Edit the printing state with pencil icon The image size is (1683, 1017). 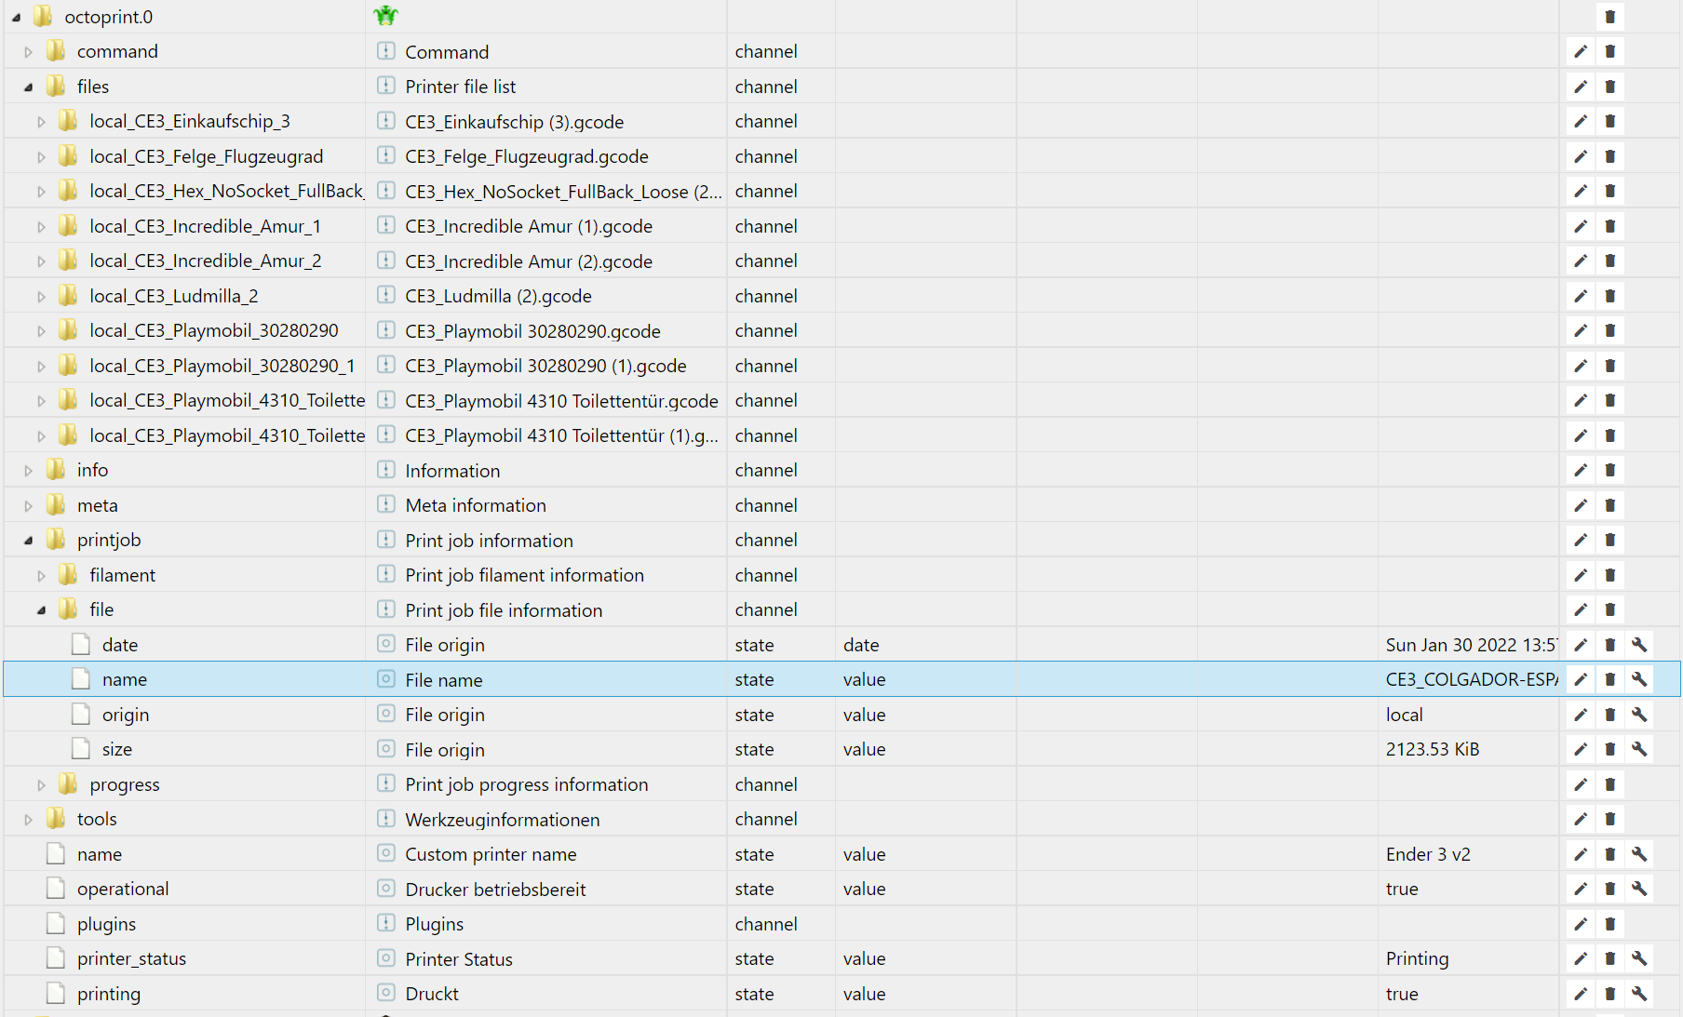click(x=1581, y=994)
